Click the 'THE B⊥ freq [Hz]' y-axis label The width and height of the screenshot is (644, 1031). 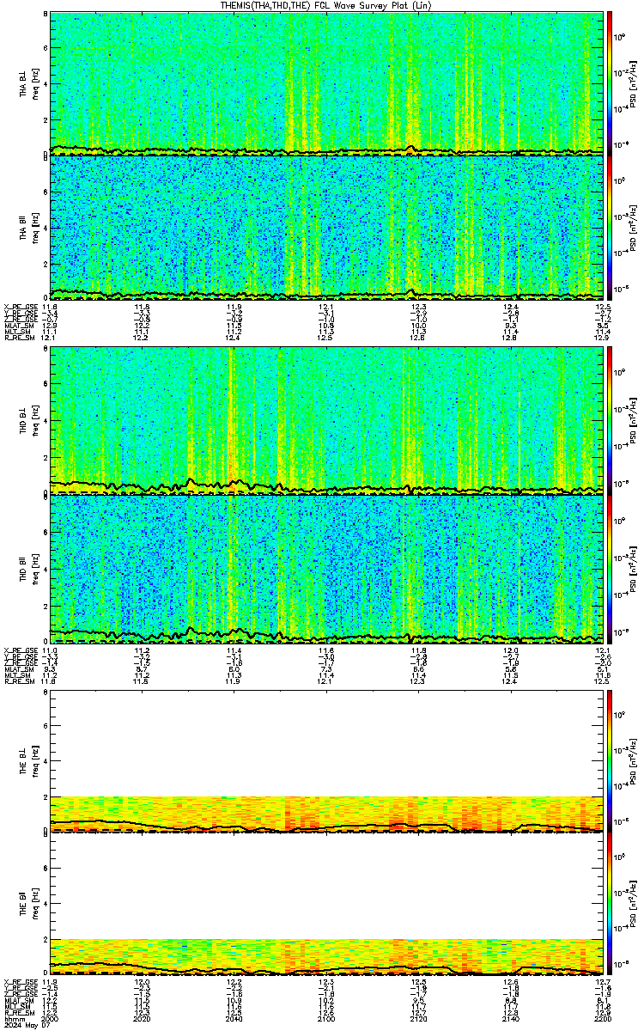pos(28,761)
